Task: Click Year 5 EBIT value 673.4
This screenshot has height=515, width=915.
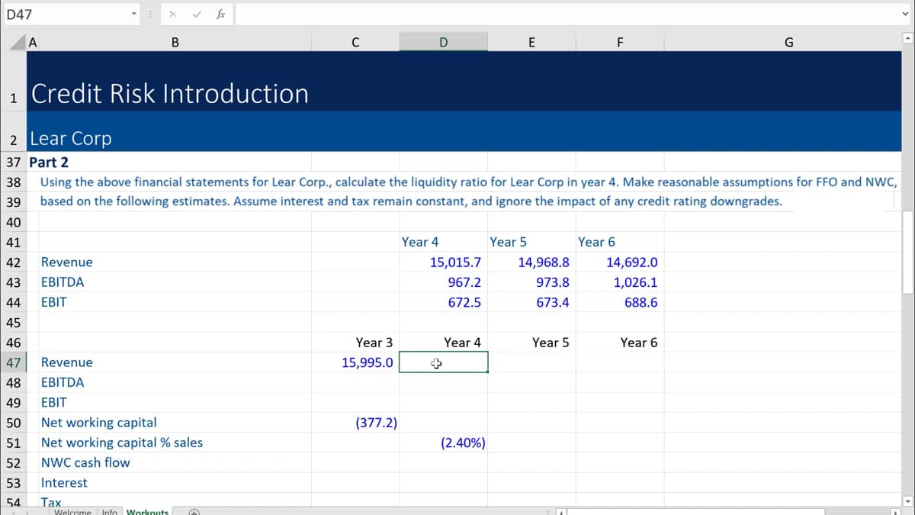Action: (552, 302)
